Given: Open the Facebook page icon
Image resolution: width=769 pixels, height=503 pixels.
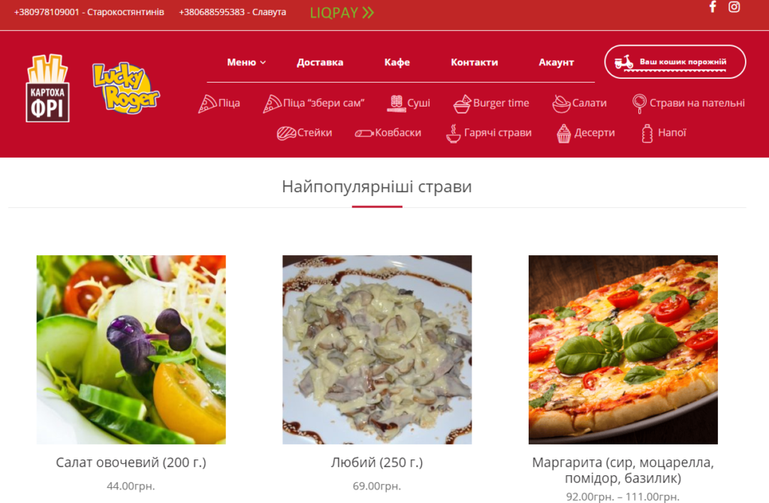Looking at the screenshot, I should click(713, 7).
